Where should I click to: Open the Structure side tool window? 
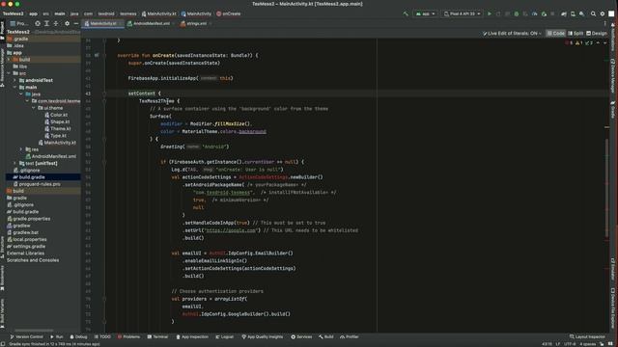(2, 247)
